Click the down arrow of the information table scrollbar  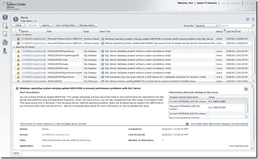click(x=246, y=117)
